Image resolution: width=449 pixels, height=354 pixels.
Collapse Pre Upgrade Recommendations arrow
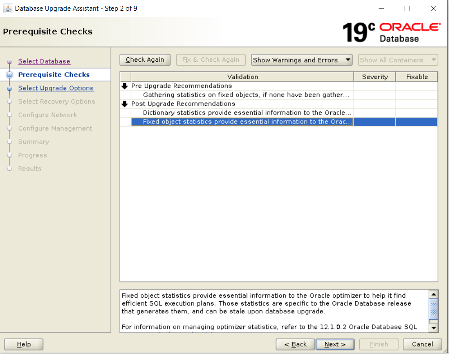pos(125,86)
